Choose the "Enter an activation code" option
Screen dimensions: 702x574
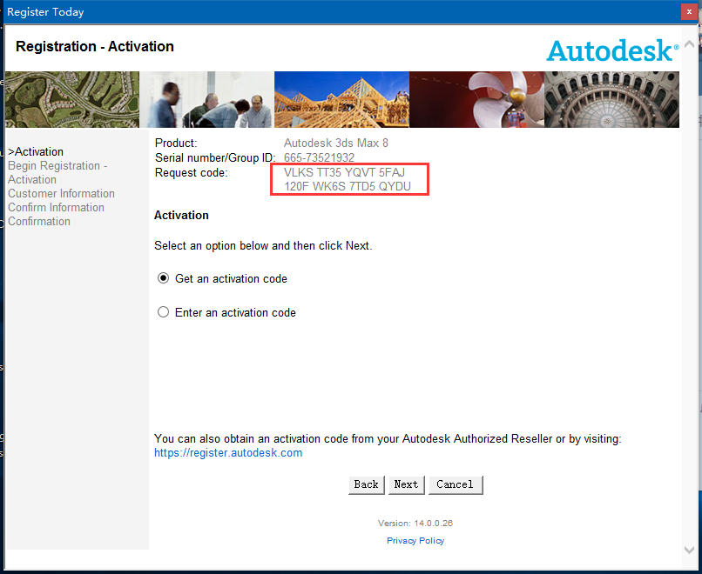163,312
